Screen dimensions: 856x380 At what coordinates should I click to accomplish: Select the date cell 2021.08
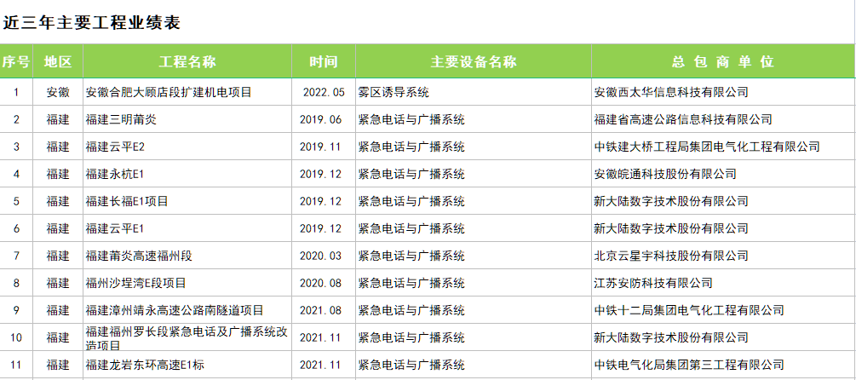(324, 310)
